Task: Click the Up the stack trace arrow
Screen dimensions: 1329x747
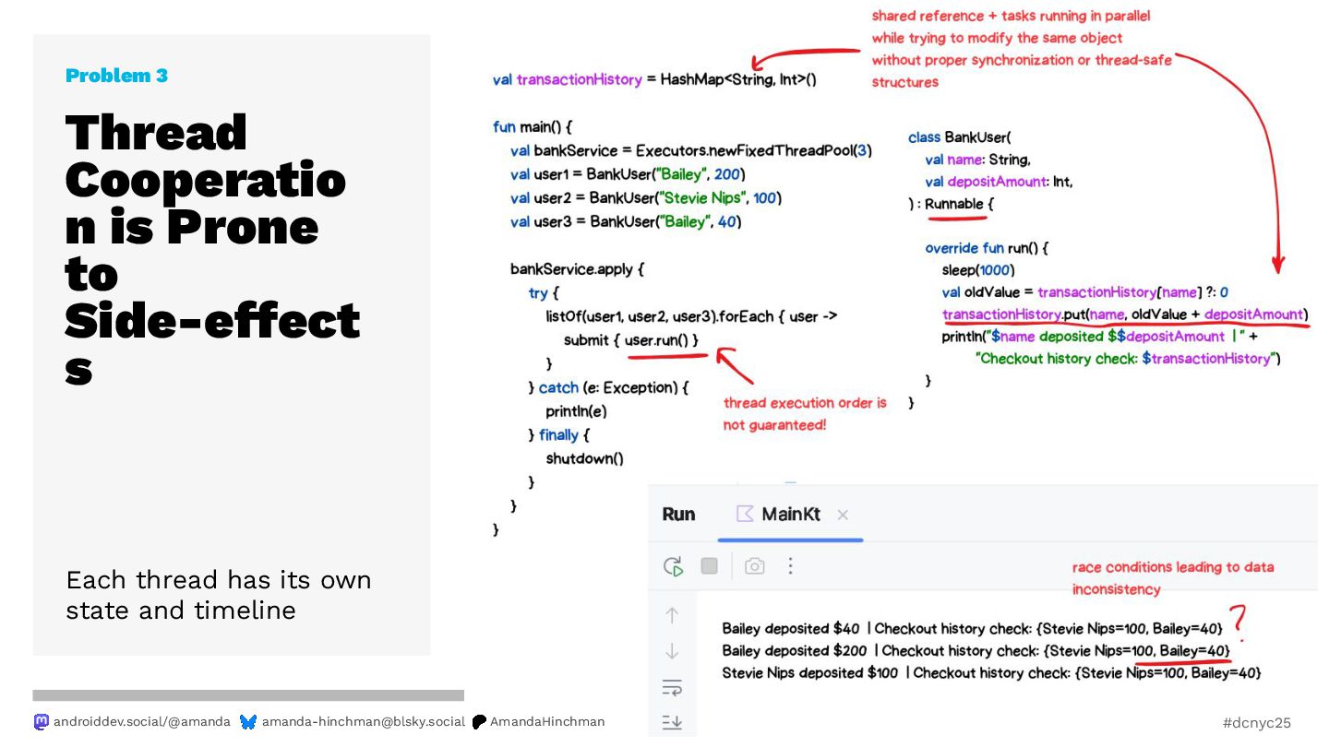Action: 672,615
